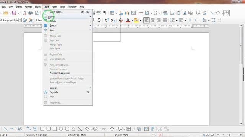Click the Print icon
The height and width of the screenshot is (137, 245).
pyautogui.click(x=31, y=13)
